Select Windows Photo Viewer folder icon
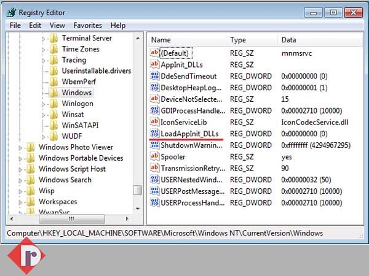This screenshot has height=276, width=369. click(31, 147)
